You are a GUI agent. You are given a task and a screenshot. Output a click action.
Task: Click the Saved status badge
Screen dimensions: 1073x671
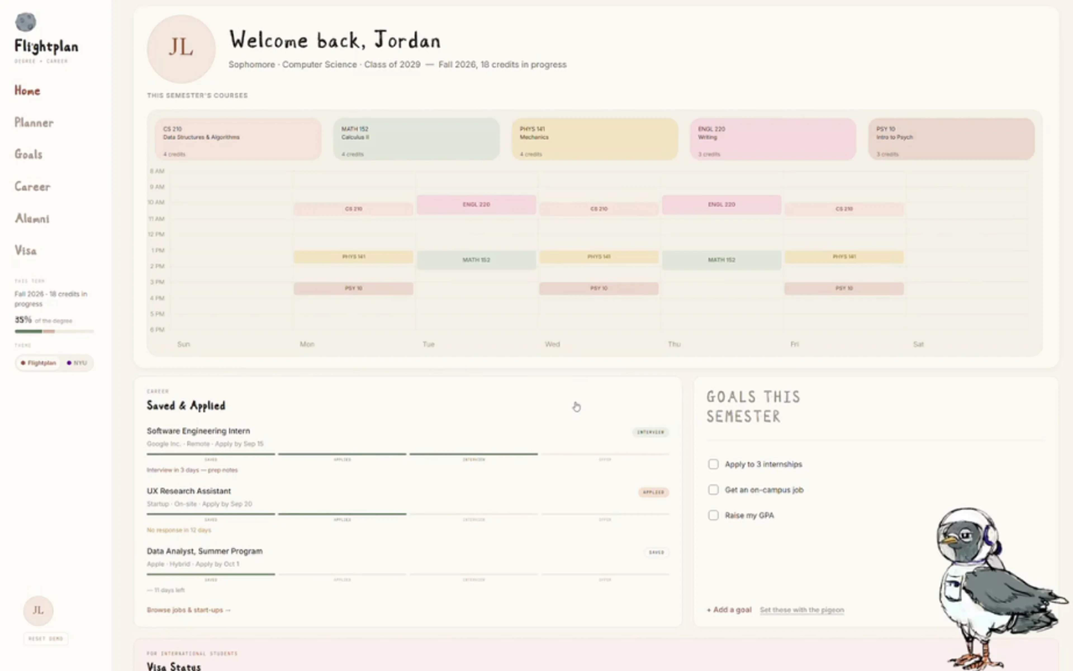[x=656, y=553]
